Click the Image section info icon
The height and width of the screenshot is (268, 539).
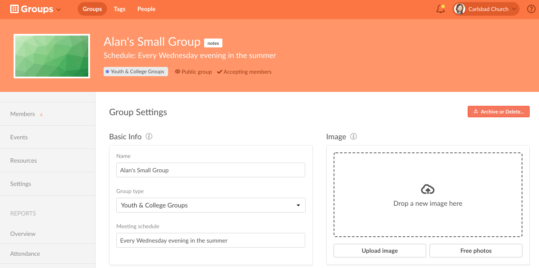(x=354, y=137)
